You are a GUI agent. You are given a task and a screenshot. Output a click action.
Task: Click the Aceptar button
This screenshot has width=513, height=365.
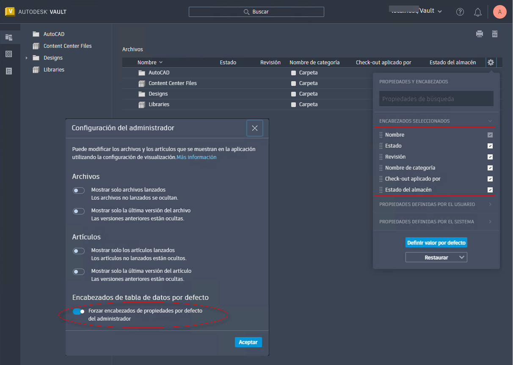click(248, 342)
